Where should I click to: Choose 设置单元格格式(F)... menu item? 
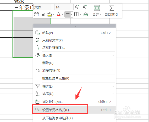click(75, 110)
